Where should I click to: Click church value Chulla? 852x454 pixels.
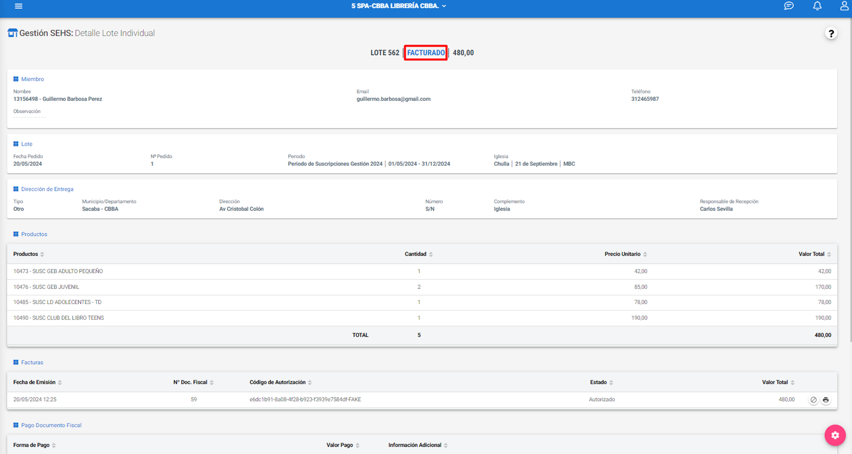click(x=501, y=164)
